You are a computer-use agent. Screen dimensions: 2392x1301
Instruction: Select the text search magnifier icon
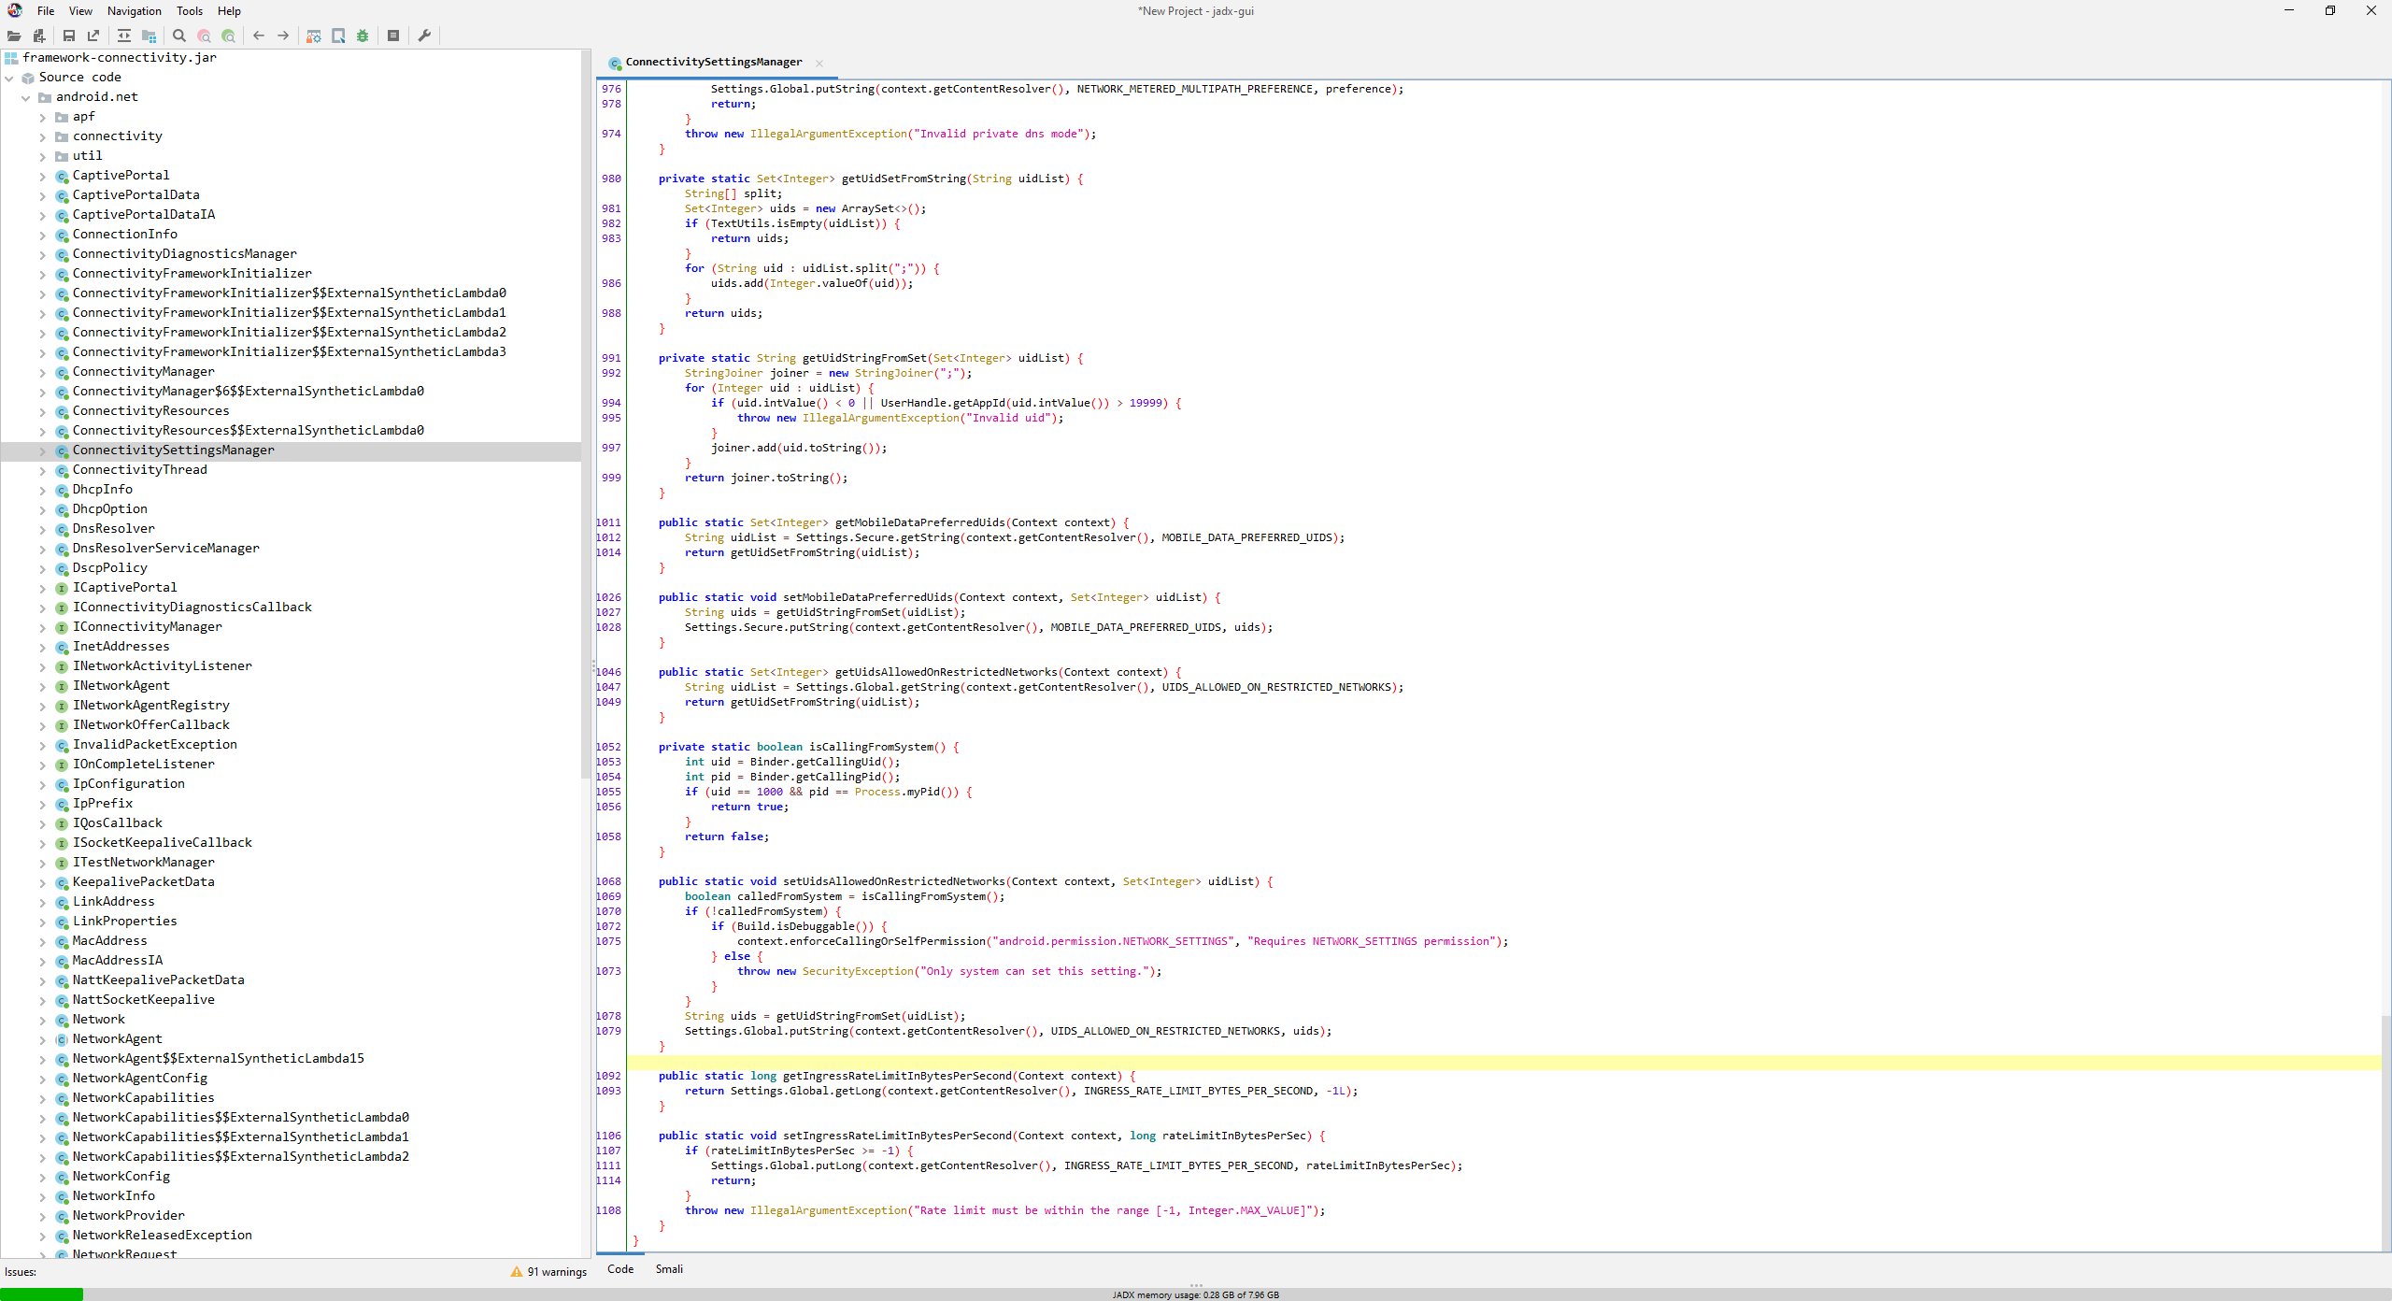[x=178, y=36]
